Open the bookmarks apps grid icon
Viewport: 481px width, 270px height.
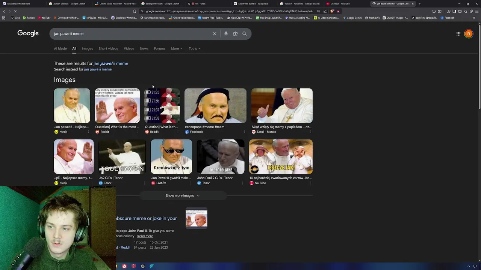(4, 18)
